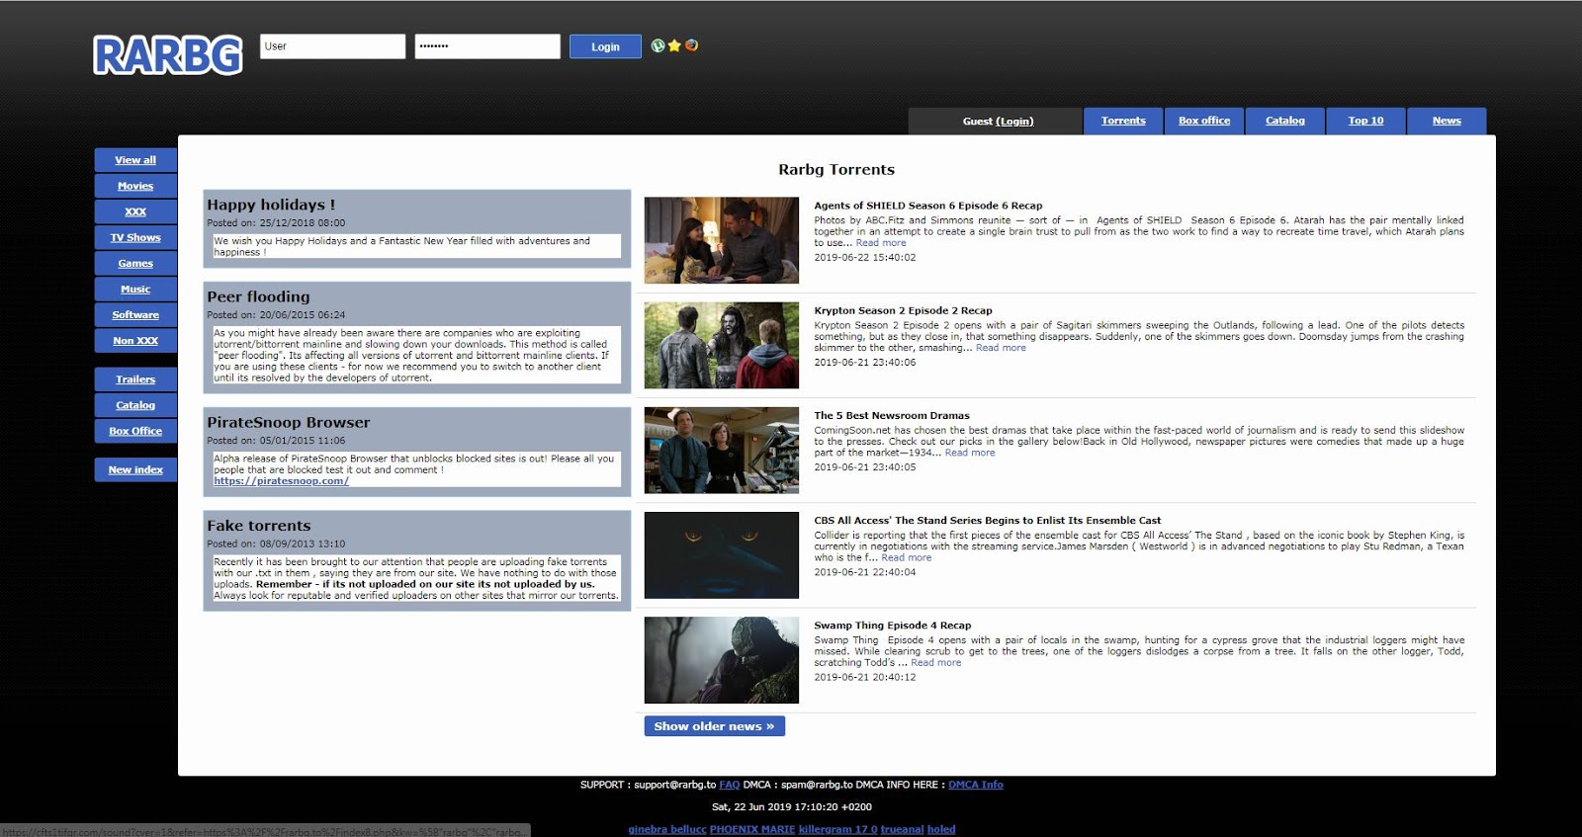
Task: Read more on Agents of SHIELD recap
Action: pyautogui.click(x=881, y=243)
